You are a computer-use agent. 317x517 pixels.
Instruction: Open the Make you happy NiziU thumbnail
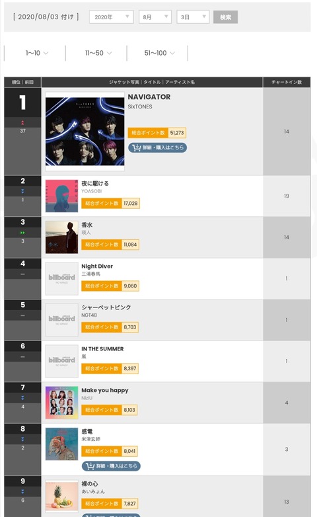(x=61, y=403)
